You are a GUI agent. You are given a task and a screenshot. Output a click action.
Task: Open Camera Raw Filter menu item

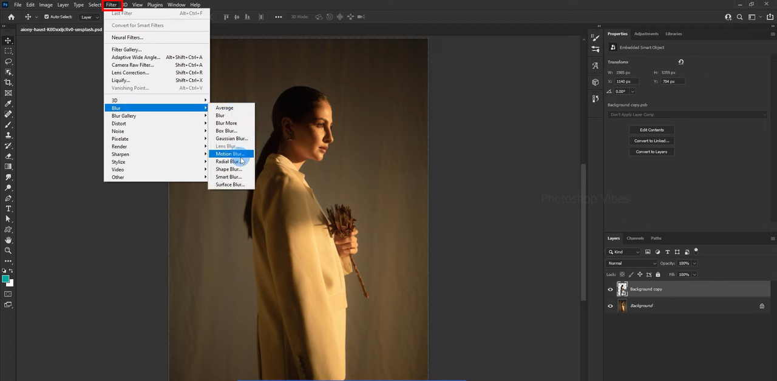click(x=156, y=65)
